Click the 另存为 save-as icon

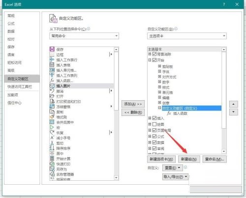coord(52,169)
